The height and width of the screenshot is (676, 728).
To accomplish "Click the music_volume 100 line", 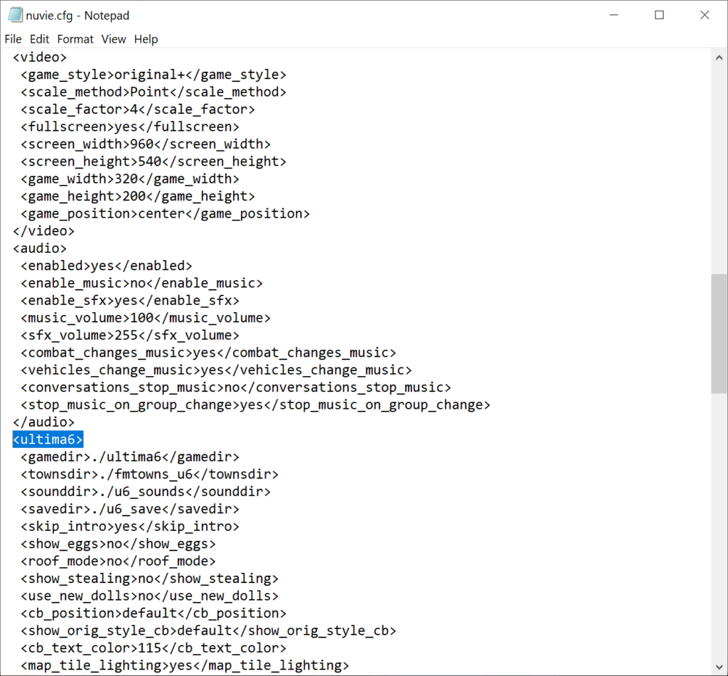I will click(x=145, y=318).
